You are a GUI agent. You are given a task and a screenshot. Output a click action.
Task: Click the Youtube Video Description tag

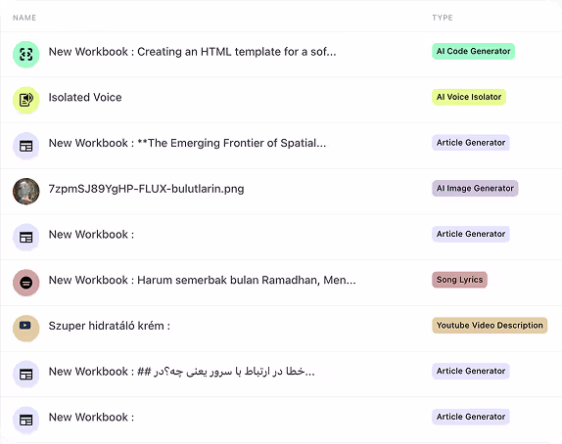point(490,326)
